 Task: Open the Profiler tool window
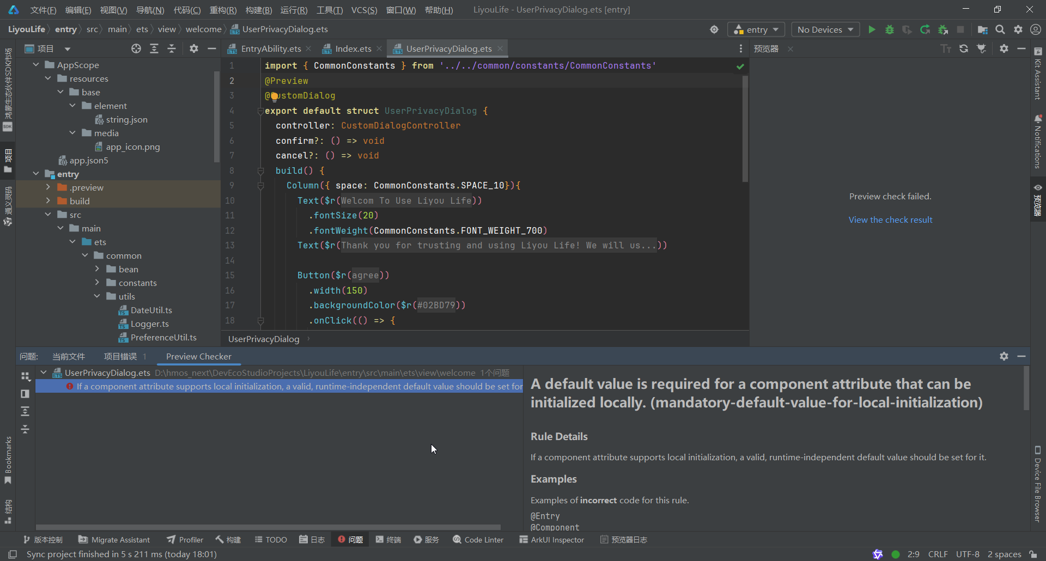(x=185, y=540)
